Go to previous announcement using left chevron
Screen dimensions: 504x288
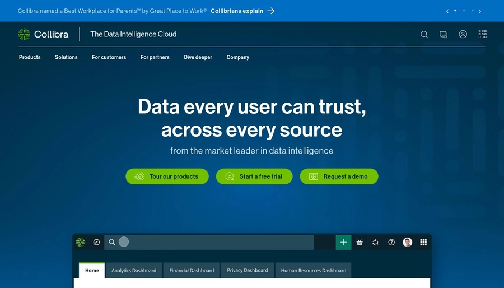(x=447, y=11)
